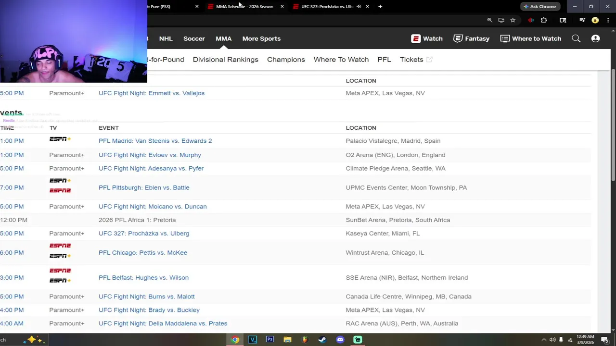Open UFC Fight Night: Emmett vs. Vallejos
The width and height of the screenshot is (616, 346).
click(x=152, y=93)
